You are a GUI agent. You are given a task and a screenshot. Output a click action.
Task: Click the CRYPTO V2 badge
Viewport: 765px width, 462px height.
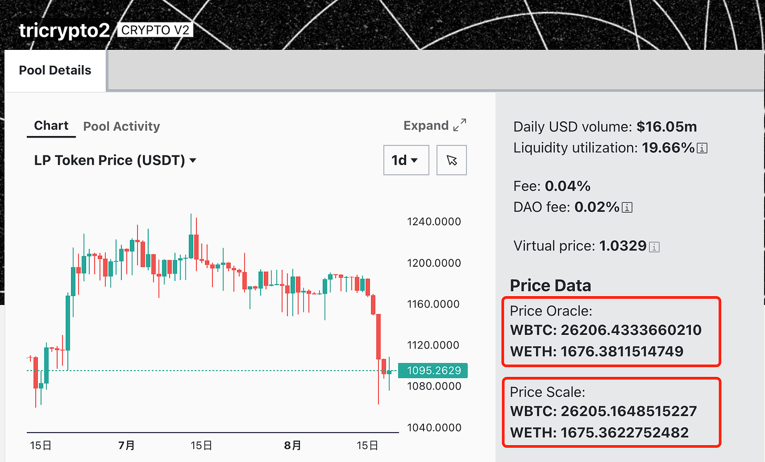pos(155,30)
